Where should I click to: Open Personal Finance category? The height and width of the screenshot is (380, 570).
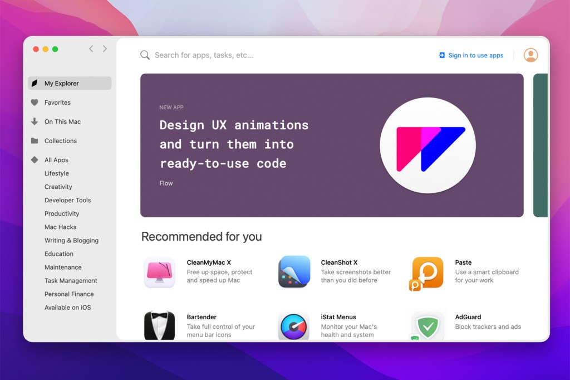pos(69,294)
